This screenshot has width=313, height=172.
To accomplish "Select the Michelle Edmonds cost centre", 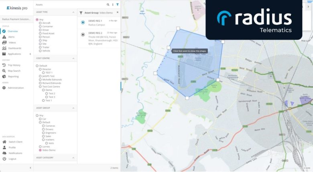I will point(40,80).
